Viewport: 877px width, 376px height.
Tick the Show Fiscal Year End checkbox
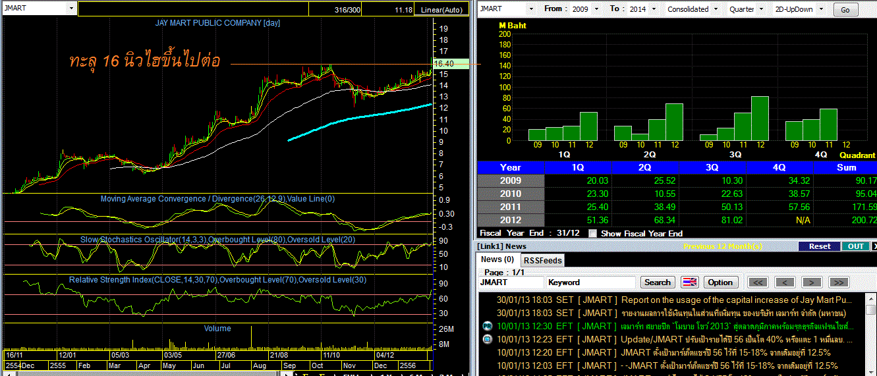(x=592, y=233)
